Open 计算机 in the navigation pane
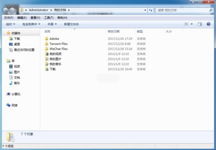The height and width of the screenshot is (150, 216). tap(16, 94)
